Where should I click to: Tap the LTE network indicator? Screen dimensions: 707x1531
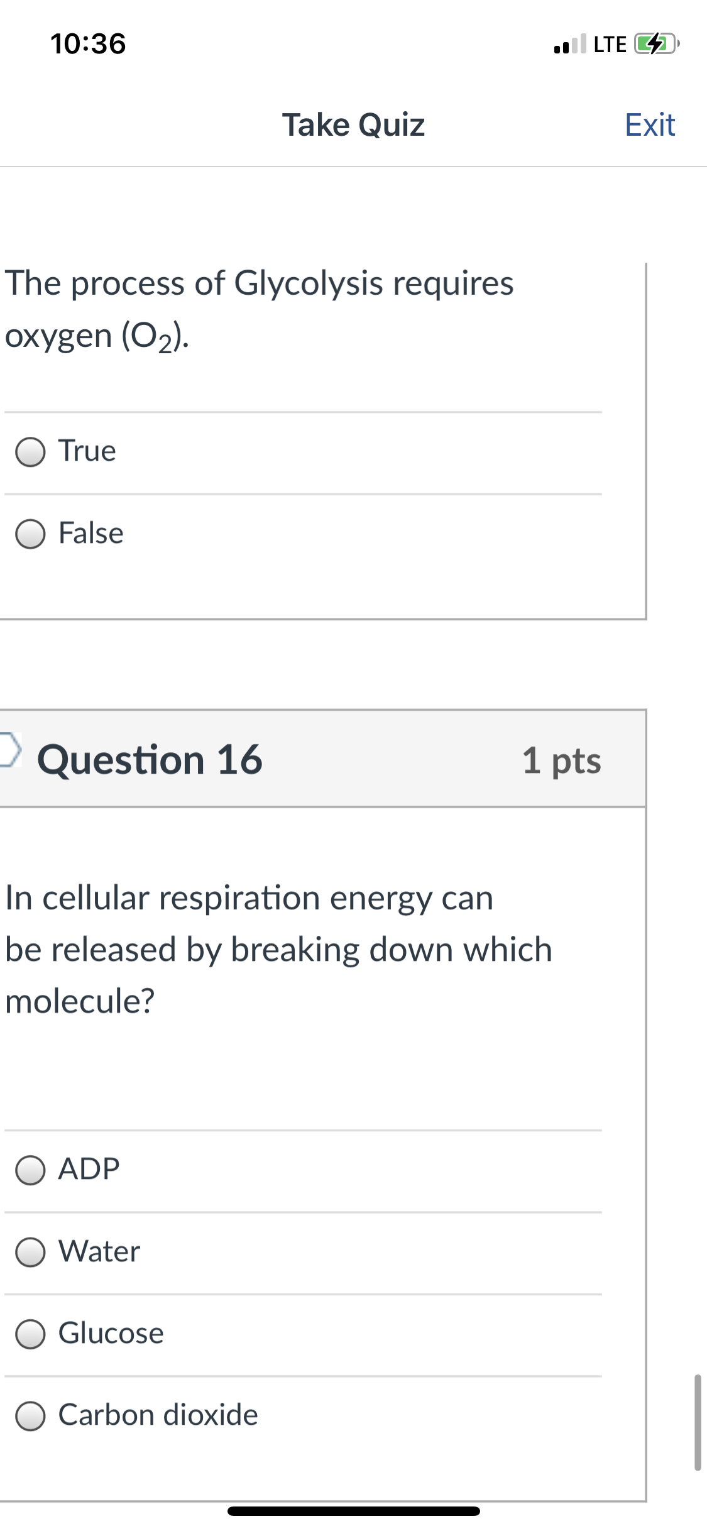[610, 44]
